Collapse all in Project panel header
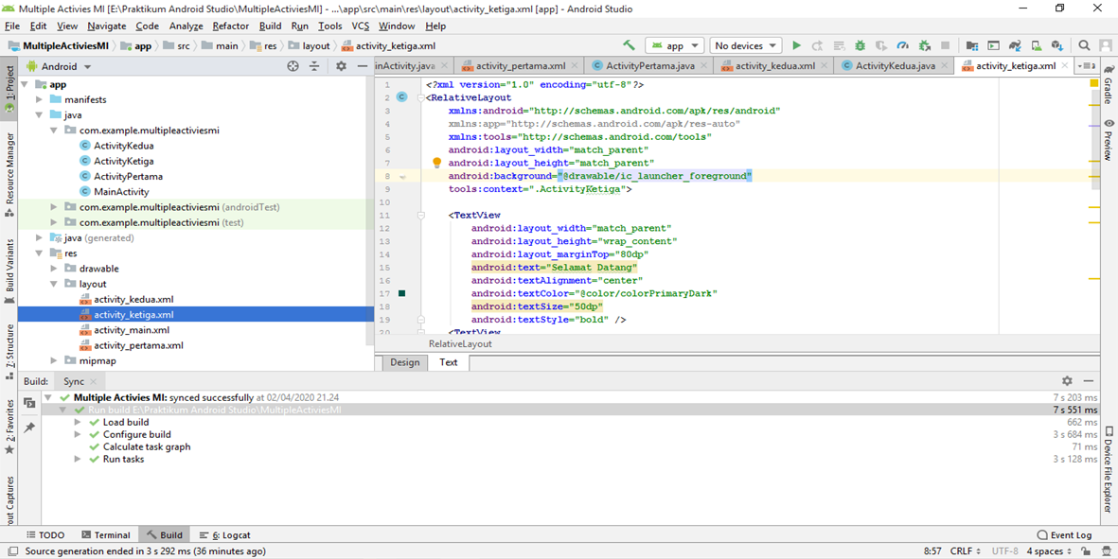 click(314, 66)
